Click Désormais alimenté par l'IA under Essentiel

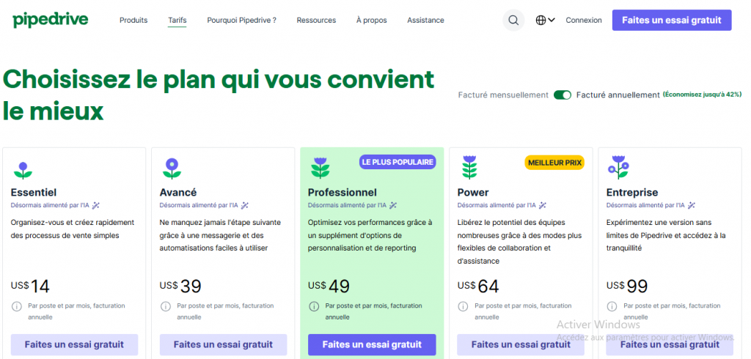[50, 205]
